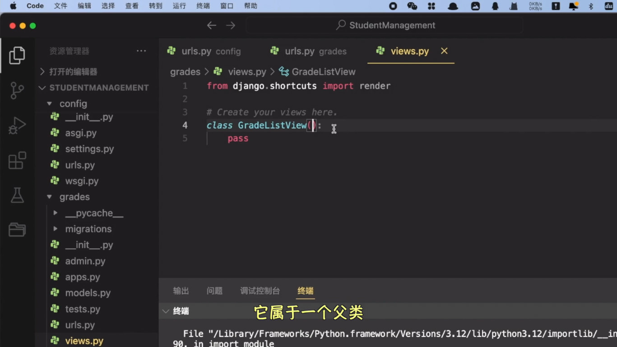Open the 终端 menu in menu bar
617x347 pixels.
pyautogui.click(x=203, y=6)
